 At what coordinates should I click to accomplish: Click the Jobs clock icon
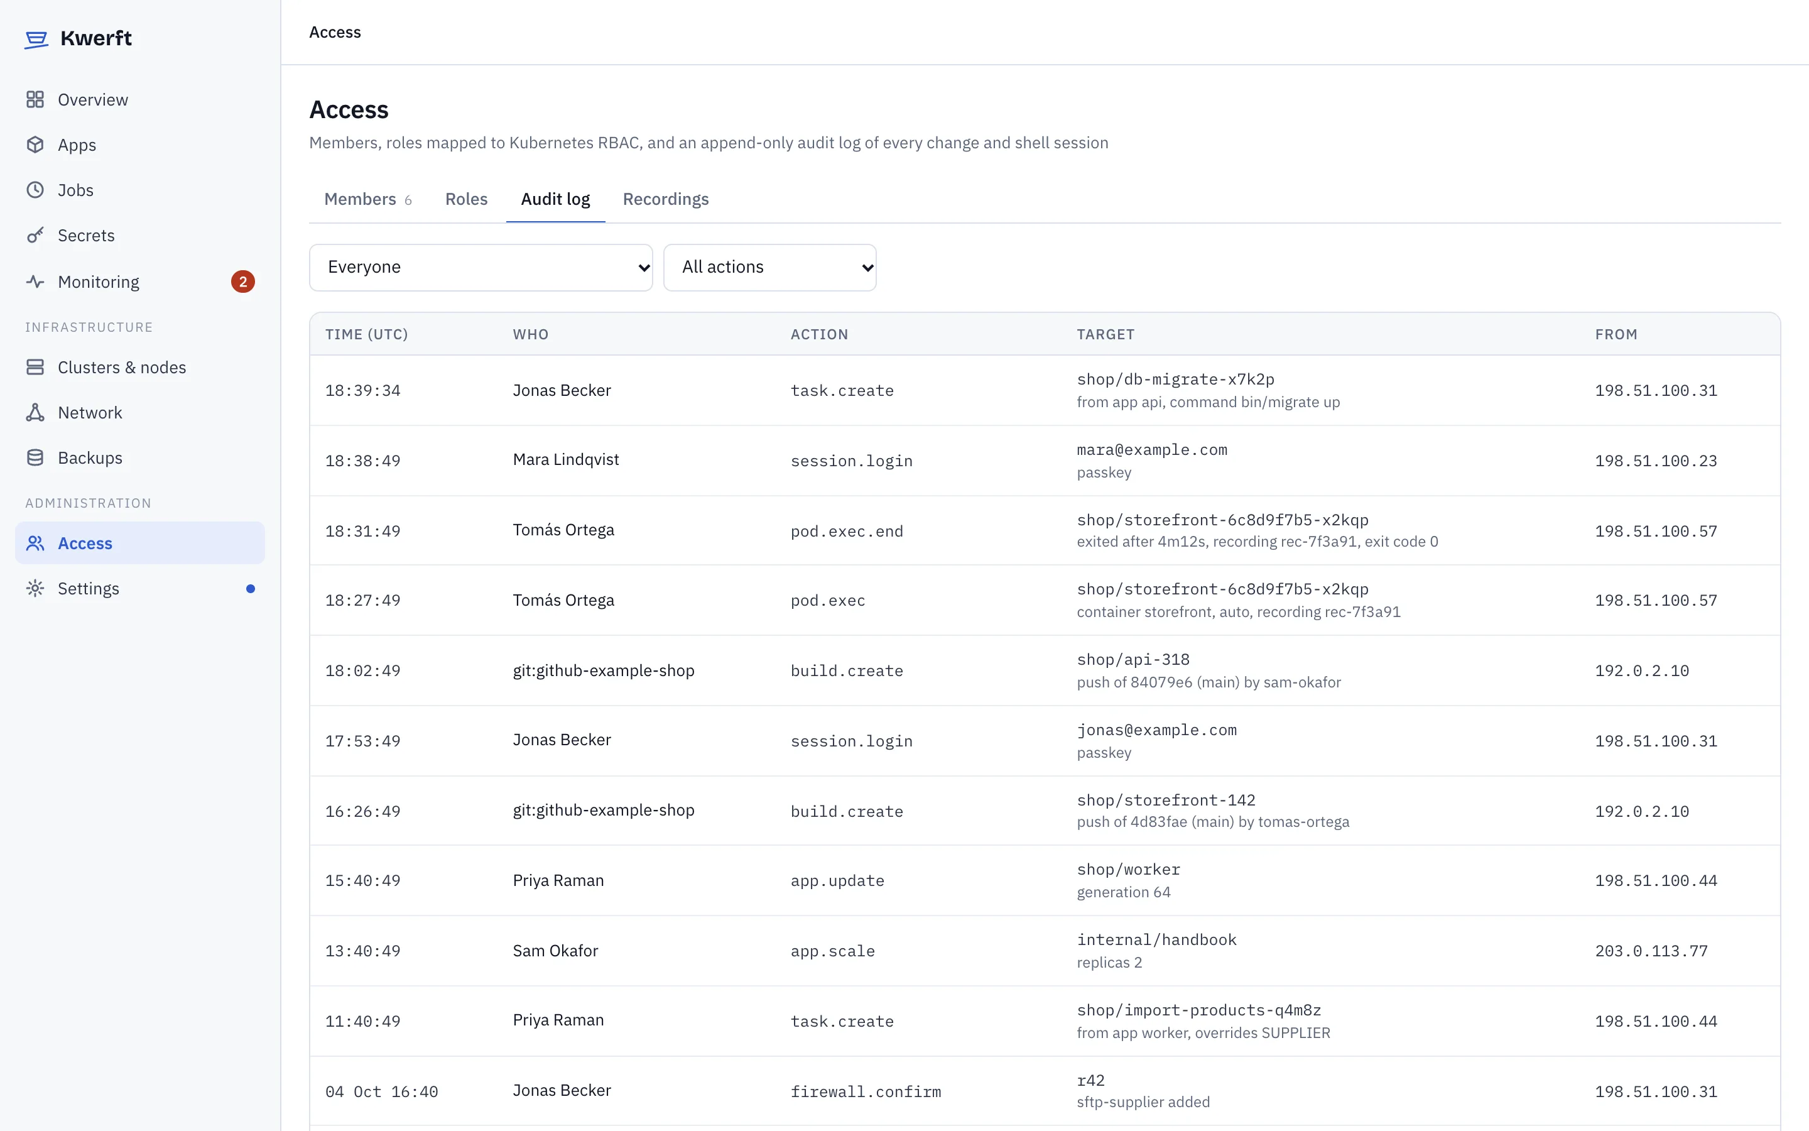(x=35, y=190)
